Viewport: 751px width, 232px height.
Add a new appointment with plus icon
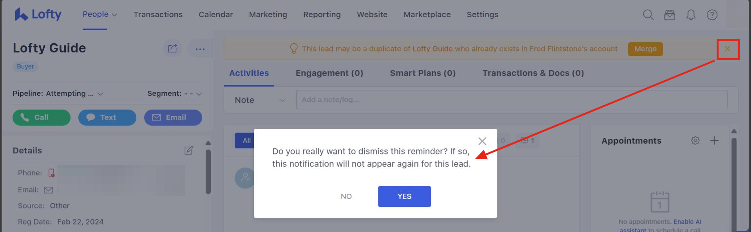pos(715,140)
